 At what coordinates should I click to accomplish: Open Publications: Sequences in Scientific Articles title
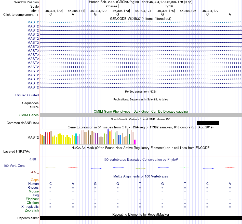(x=141, y=99)
